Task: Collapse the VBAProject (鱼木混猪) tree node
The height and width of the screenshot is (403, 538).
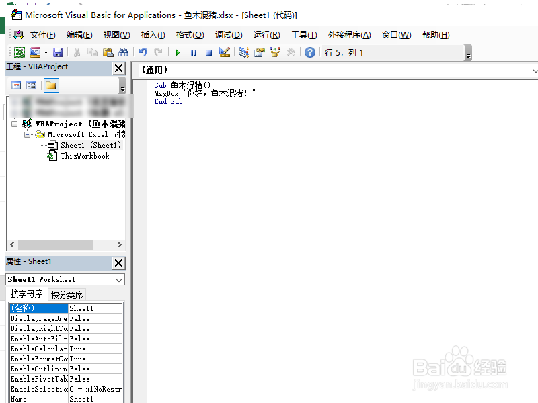Action: [x=14, y=124]
